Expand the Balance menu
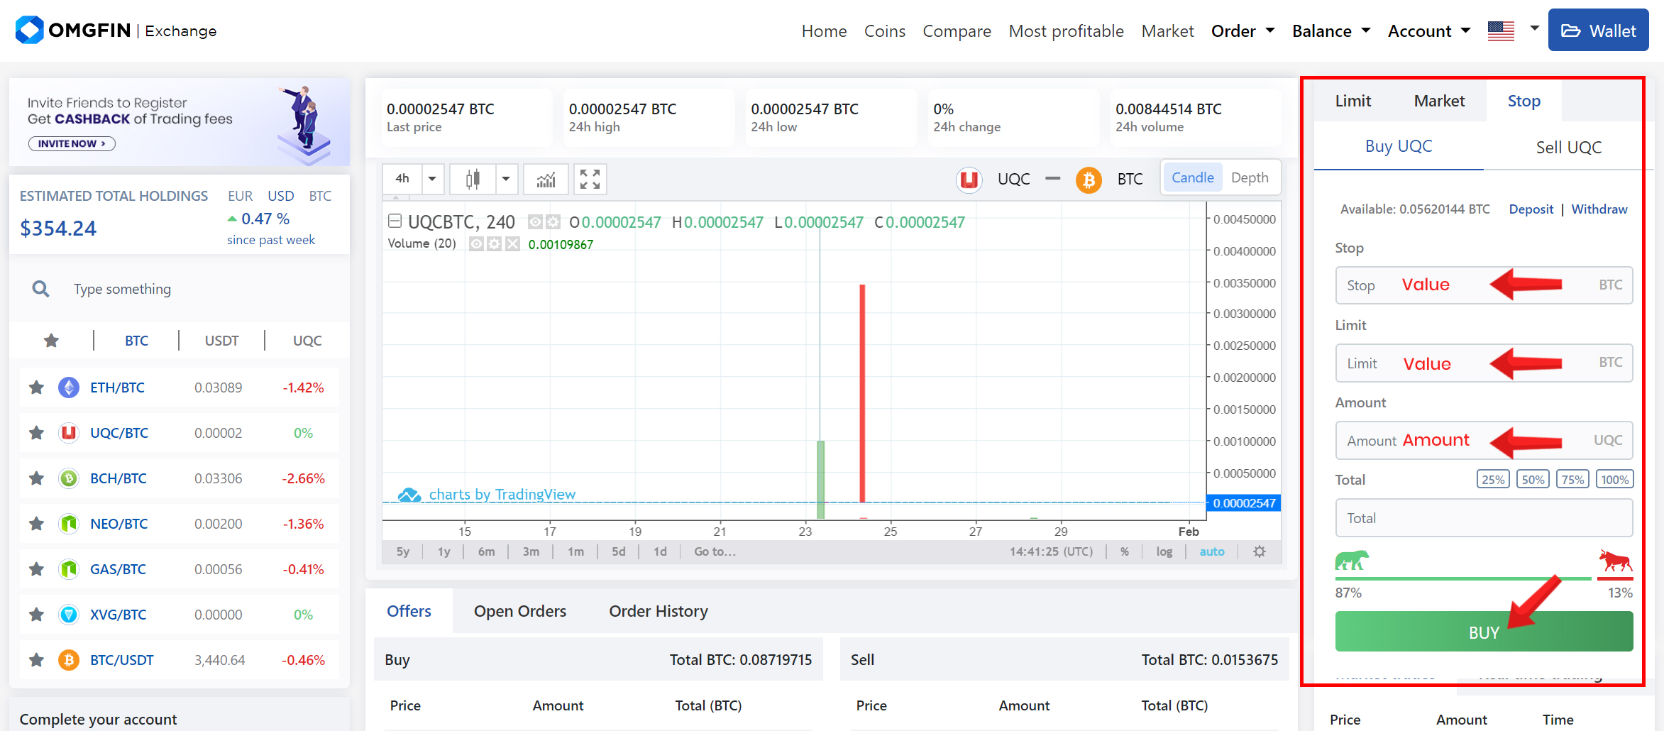 1330,31
